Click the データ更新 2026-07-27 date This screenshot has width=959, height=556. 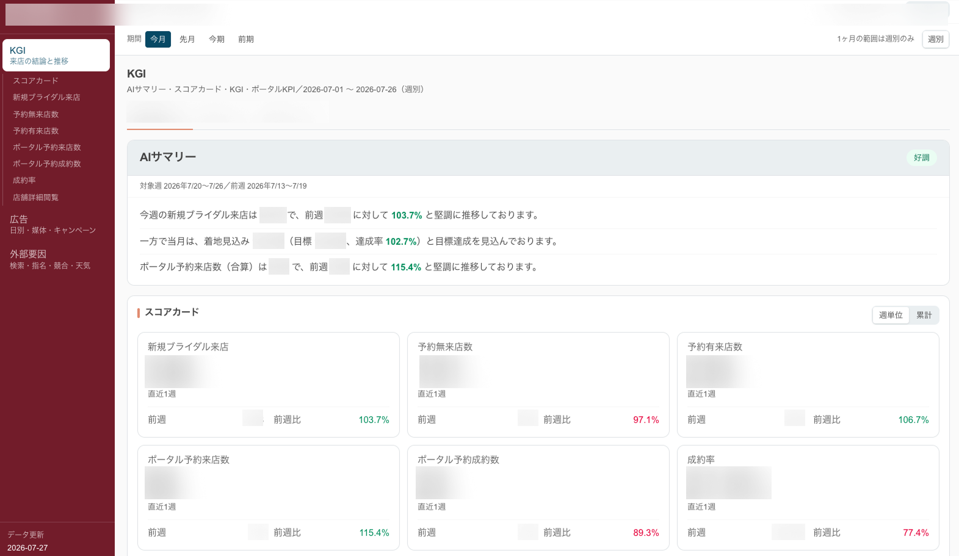pos(27,548)
